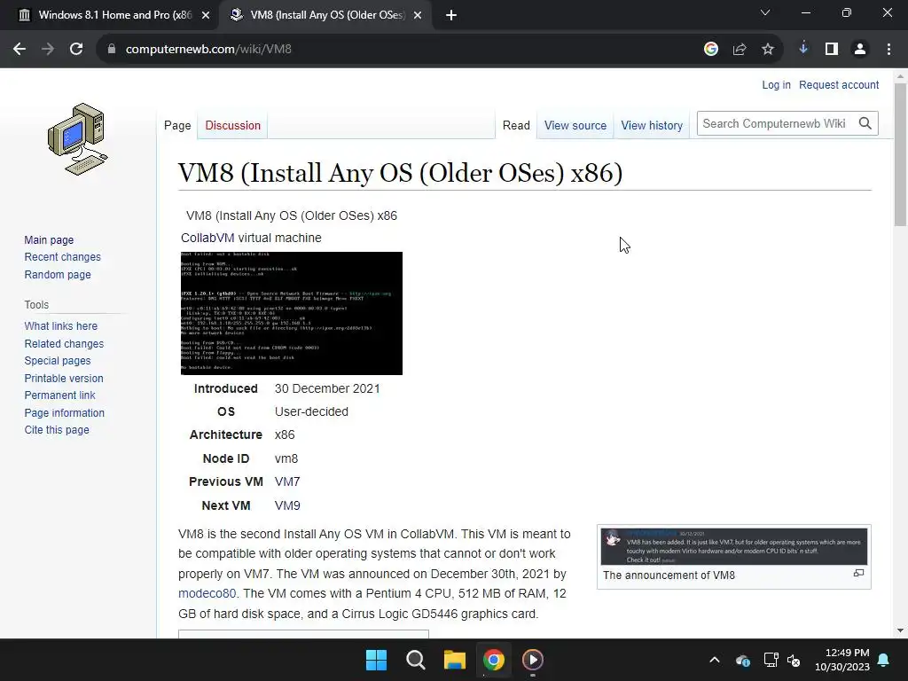This screenshot has height=681, width=908.
Task: Close the Windows 8.1 Home and Pro tab
Action: pos(206,16)
